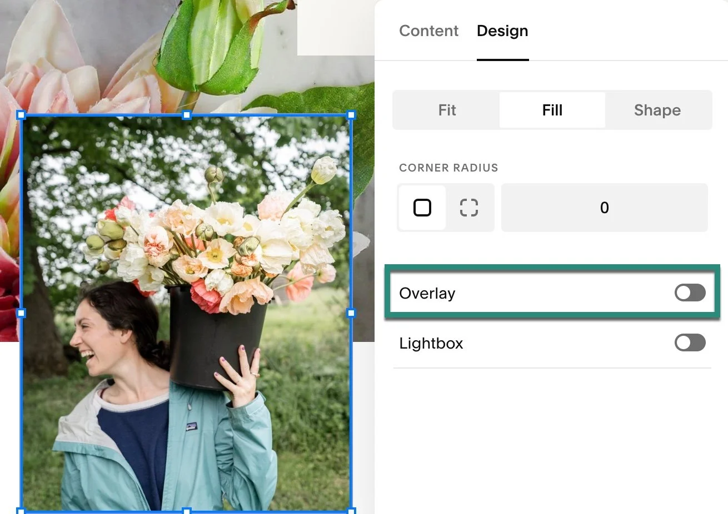This screenshot has width=728, height=514.
Task: Toggle the Overlay switch on
Action: click(690, 293)
